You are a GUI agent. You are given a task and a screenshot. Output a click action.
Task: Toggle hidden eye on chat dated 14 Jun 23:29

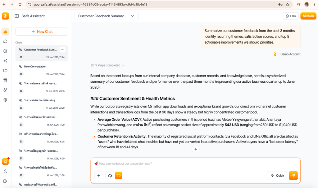21,100
